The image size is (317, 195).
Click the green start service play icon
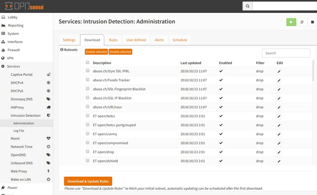(291, 22)
